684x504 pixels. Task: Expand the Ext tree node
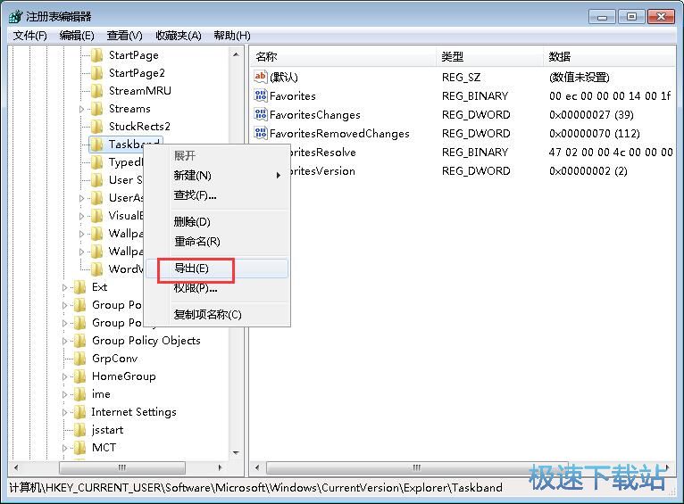pos(64,287)
